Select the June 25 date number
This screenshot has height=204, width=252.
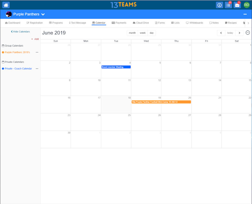[x=129, y=115]
